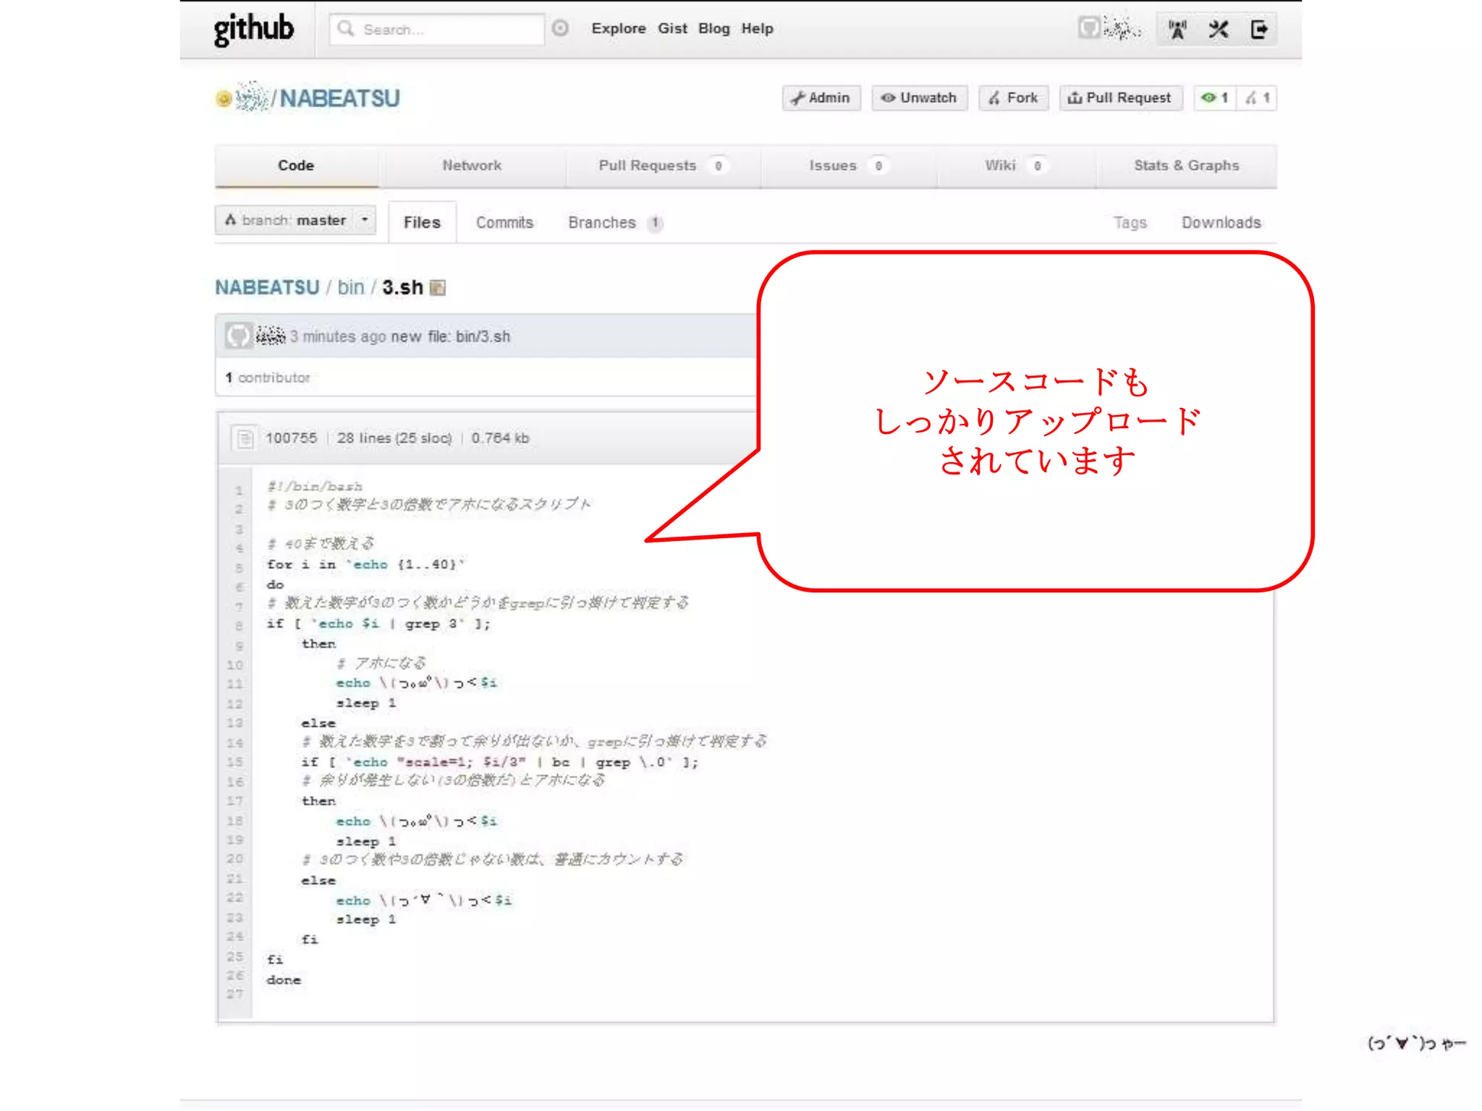
Task: Click the GitHub logo
Action: pyautogui.click(x=253, y=29)
